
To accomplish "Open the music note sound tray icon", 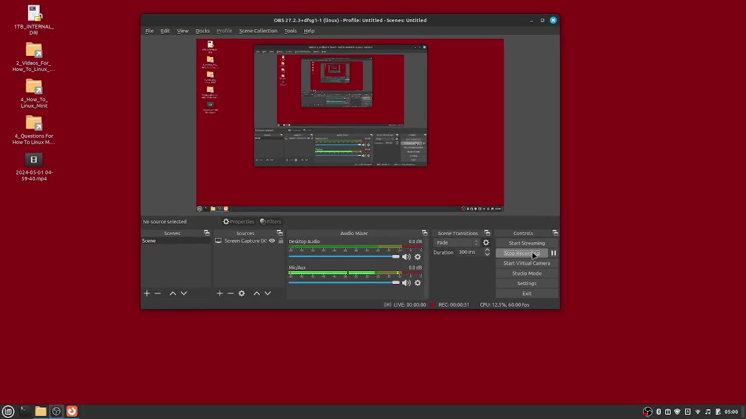I will point(708,412).
